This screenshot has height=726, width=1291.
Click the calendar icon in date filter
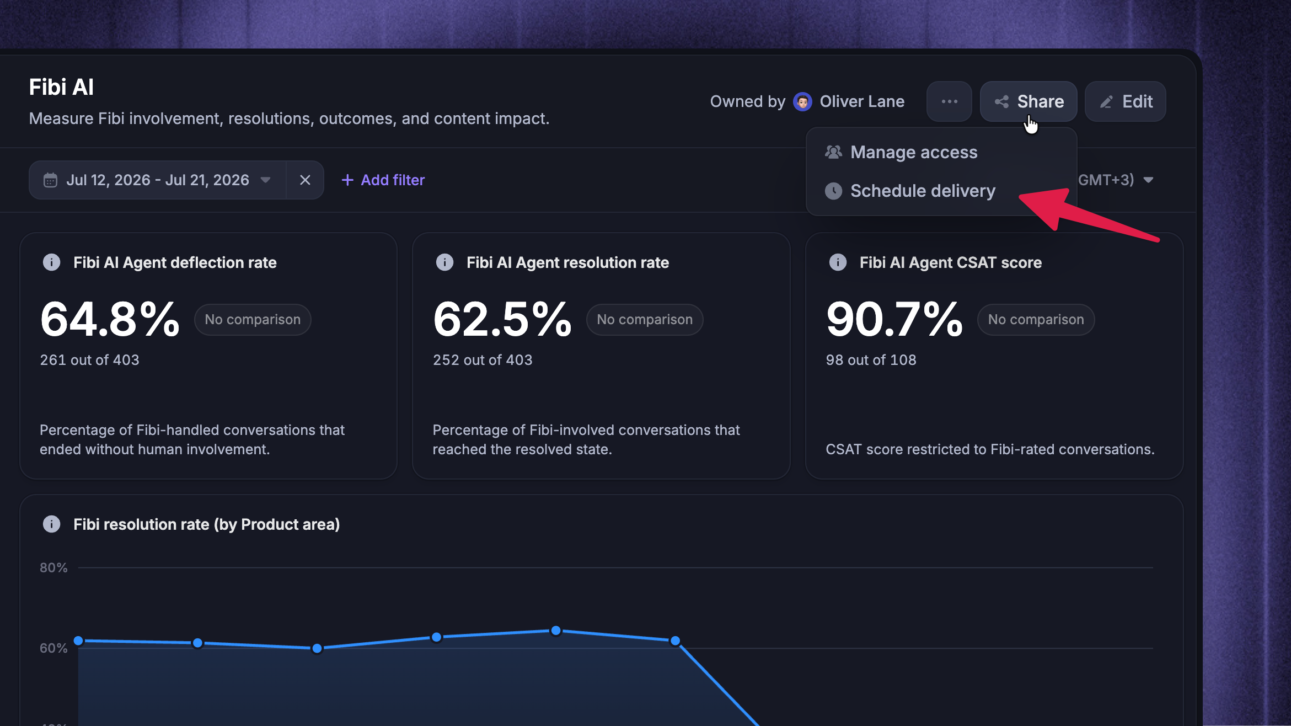click(50, 180)
